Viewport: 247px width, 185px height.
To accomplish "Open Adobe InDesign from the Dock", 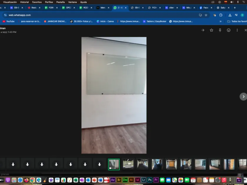I will click(137, 180).
